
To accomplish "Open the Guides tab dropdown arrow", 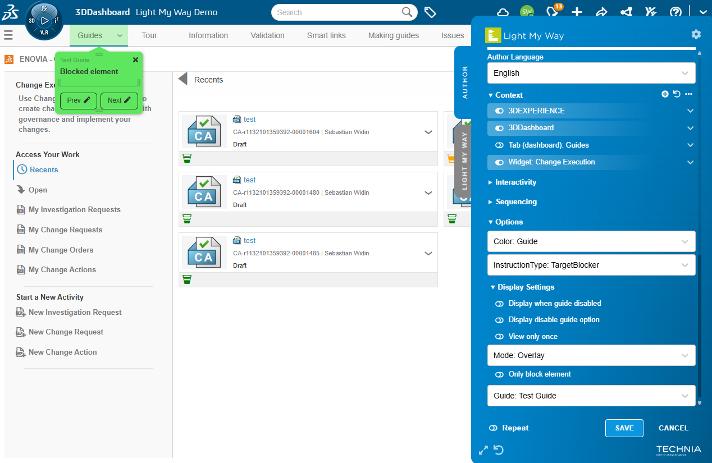I will [120, 35].
